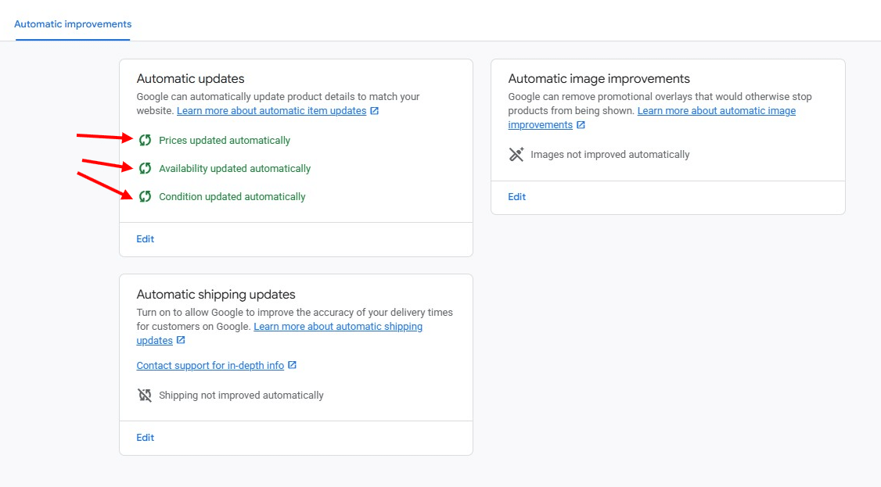Click the external-link icon after automatic item updates
The width and height of the screenshot is (881, 487).
tap(373, 110)
